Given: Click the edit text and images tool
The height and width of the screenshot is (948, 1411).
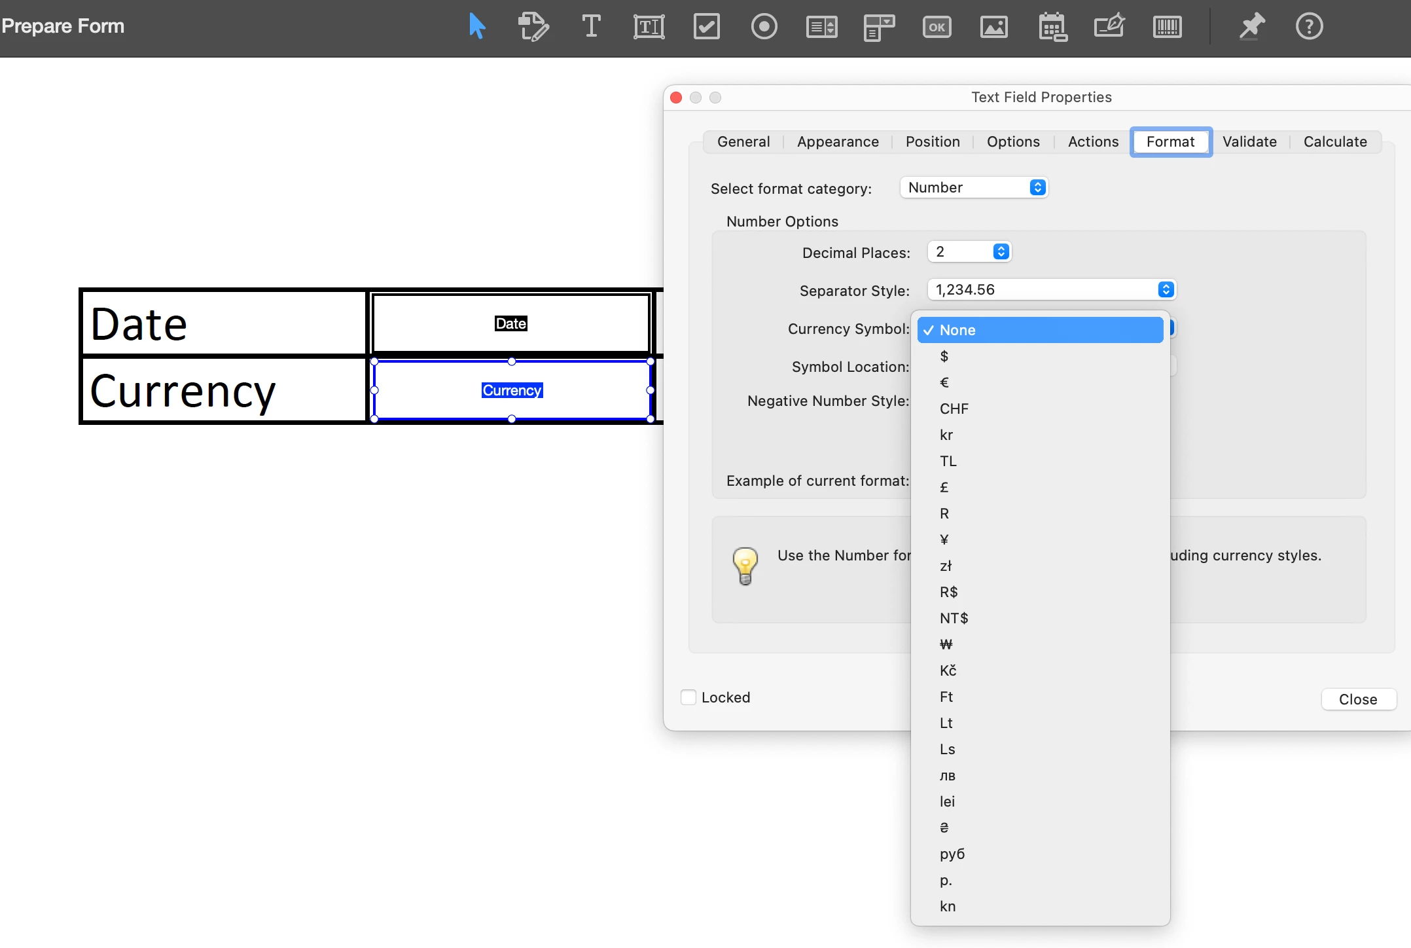Looking at the screenshot, I should 533,27.
